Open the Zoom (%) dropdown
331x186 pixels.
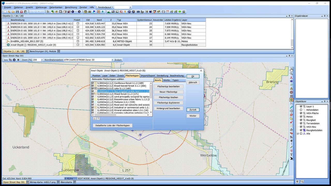42,60
